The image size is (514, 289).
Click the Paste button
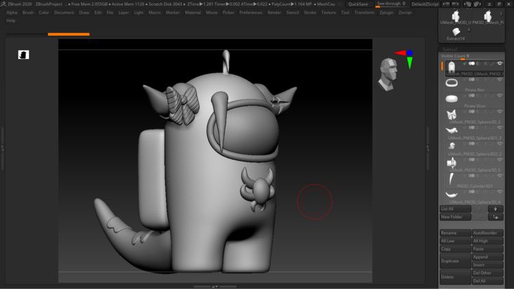pos(487,249)
